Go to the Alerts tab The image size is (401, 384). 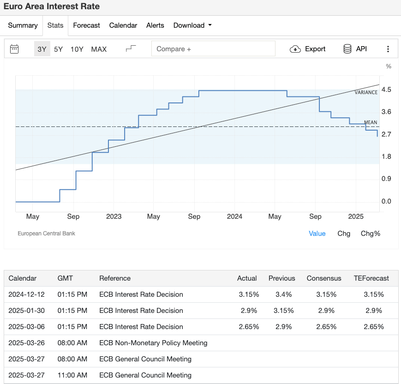click(155, 25)
